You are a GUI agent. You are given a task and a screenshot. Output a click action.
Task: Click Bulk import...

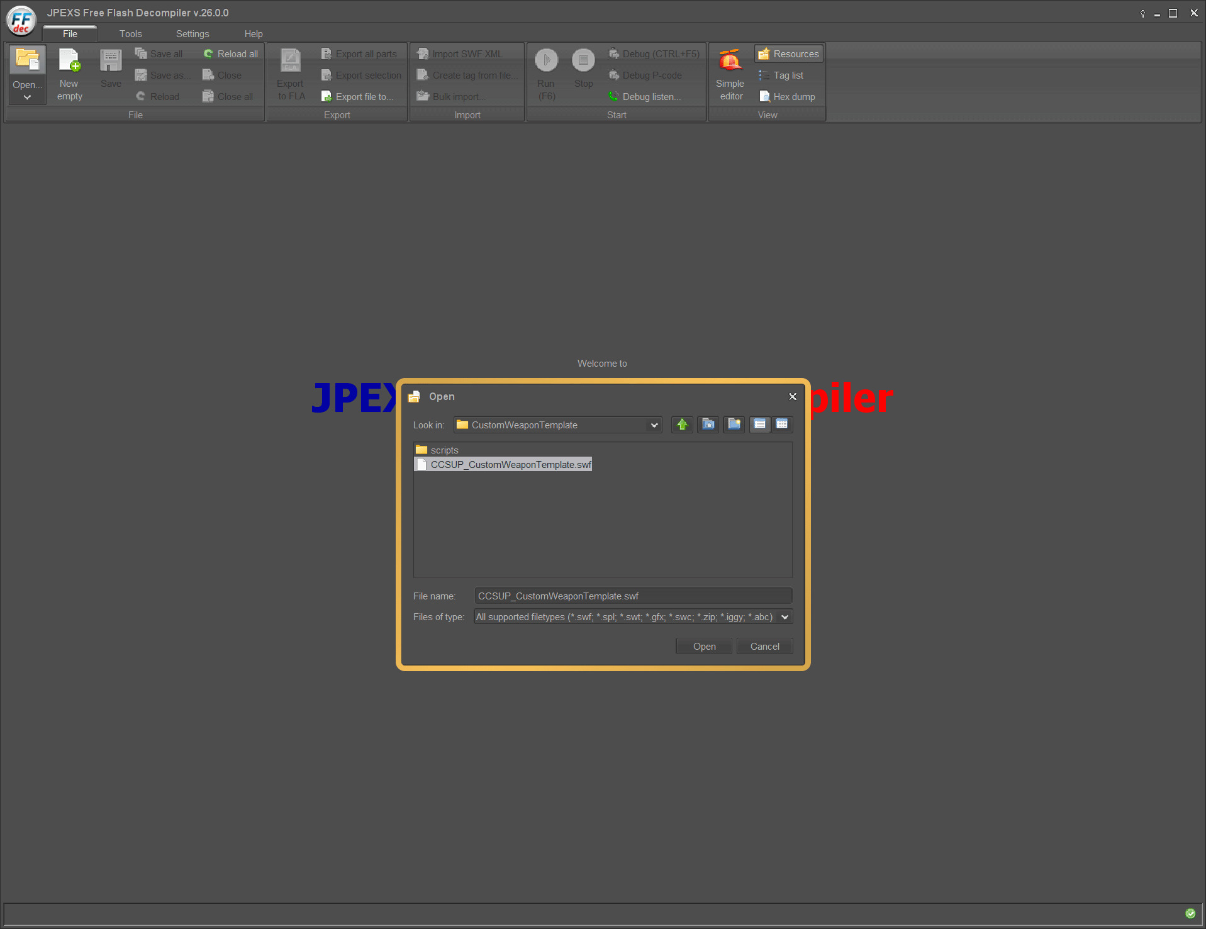[451, 97]
